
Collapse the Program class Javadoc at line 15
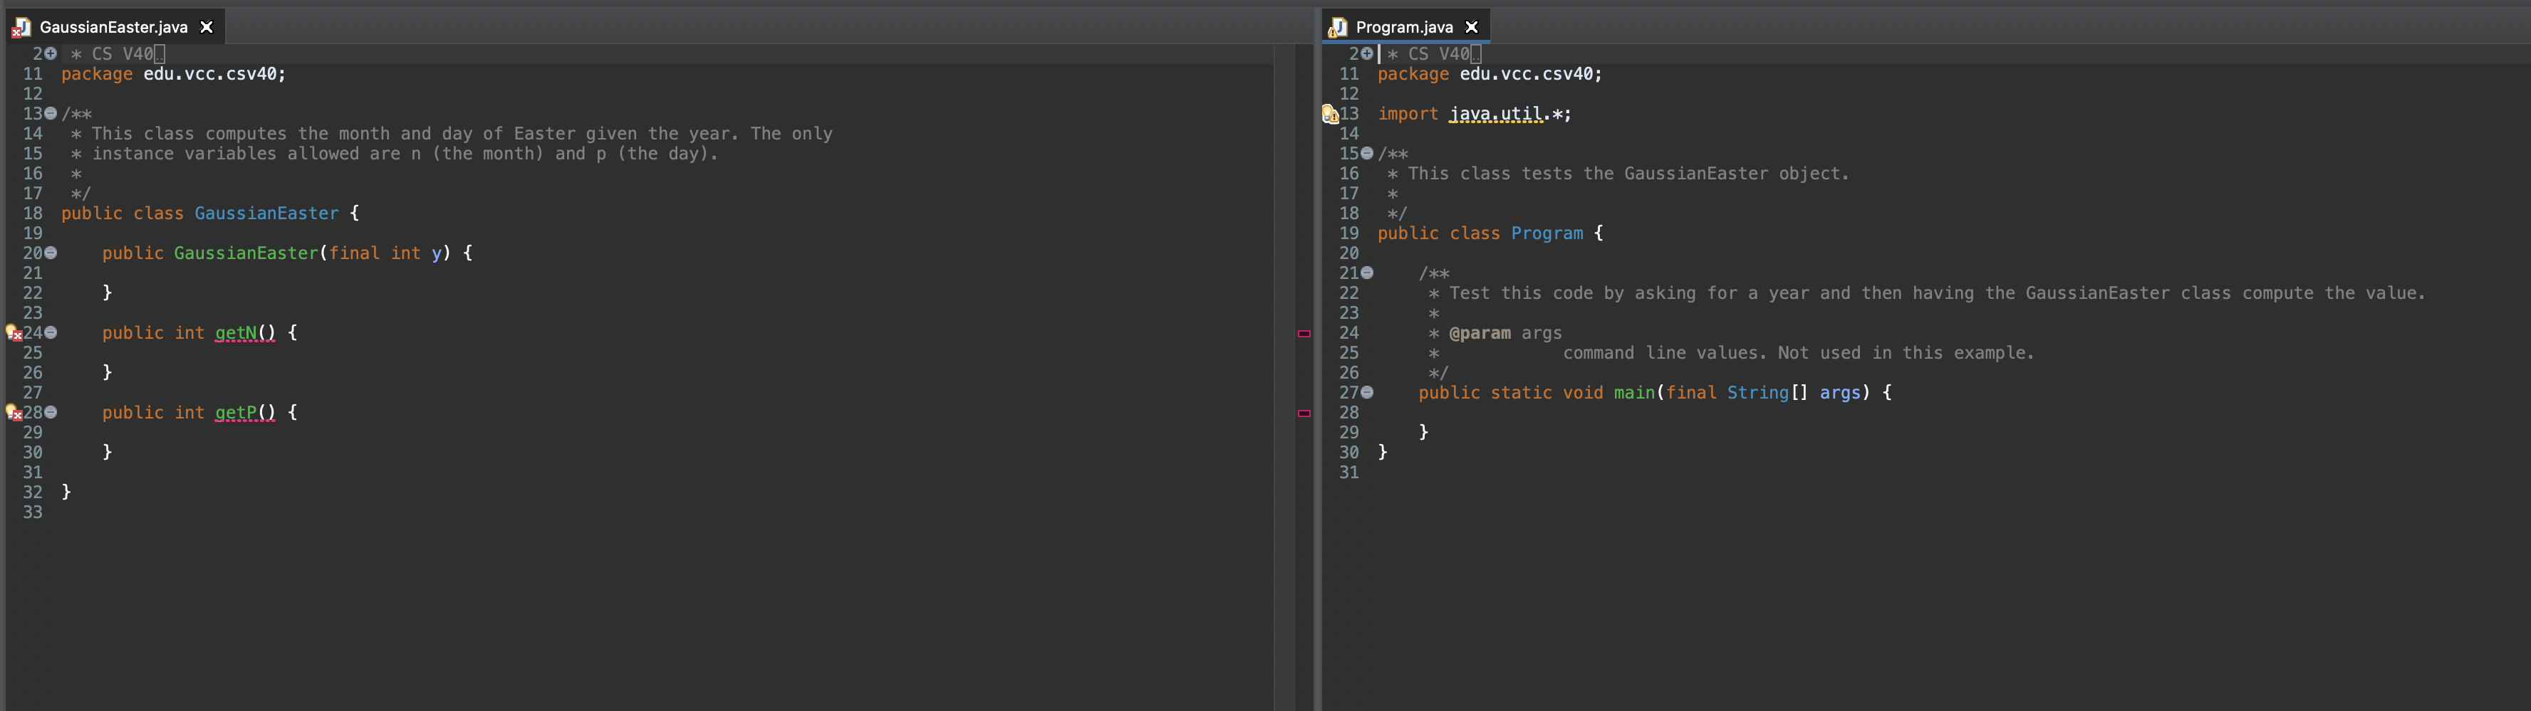click(1367, 153)
